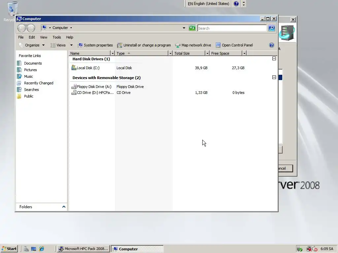This screenshot has height=253, width=338.
Task: Click Internet Explorer quick launch icon
Action: (x=42, y=249)
